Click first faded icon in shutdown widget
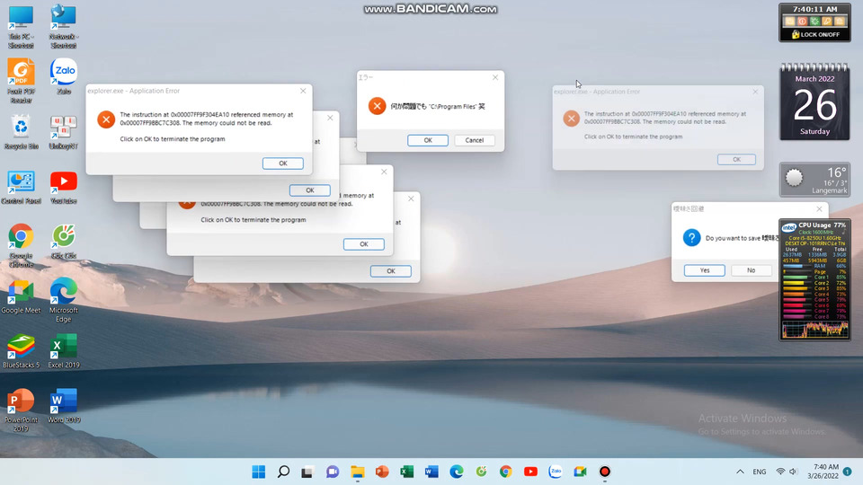 790,22
